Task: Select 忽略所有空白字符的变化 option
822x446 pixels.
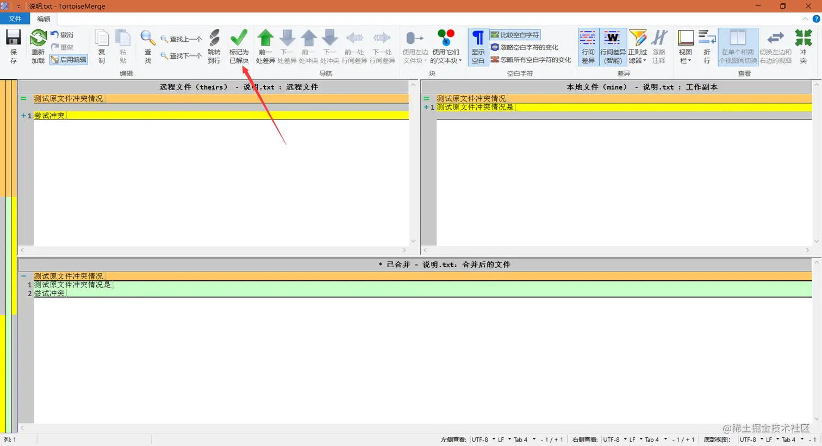Action: 531,60
